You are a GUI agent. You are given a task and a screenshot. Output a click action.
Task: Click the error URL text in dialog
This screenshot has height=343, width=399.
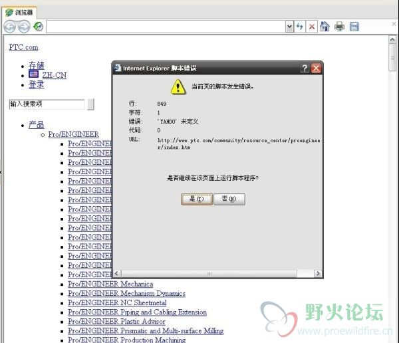pos(239,144)
